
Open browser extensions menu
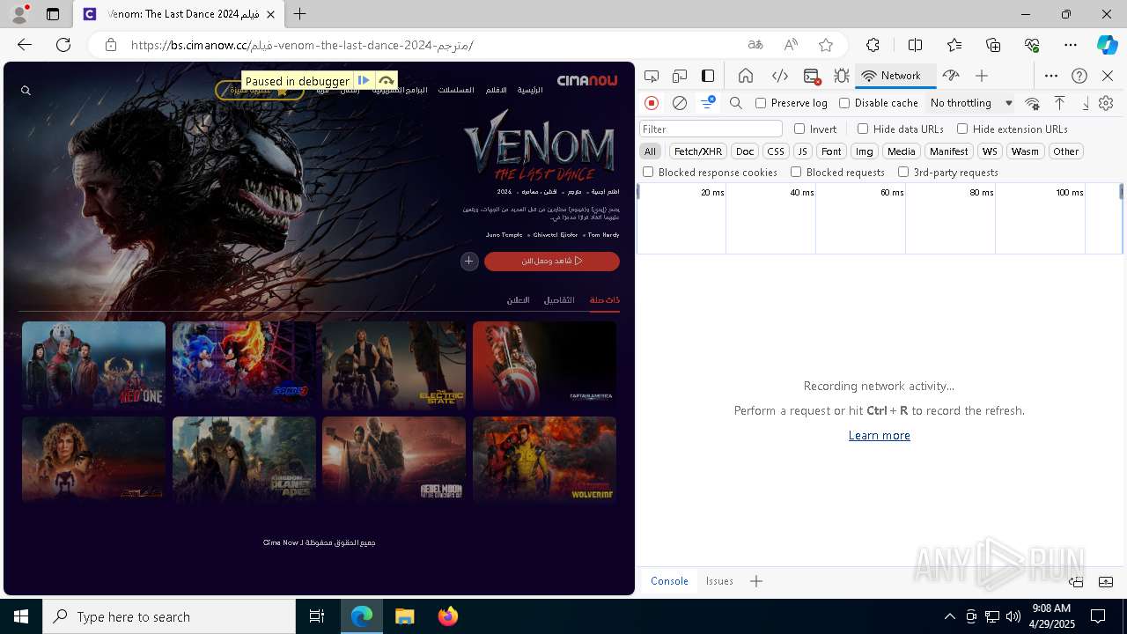(873, 45)
